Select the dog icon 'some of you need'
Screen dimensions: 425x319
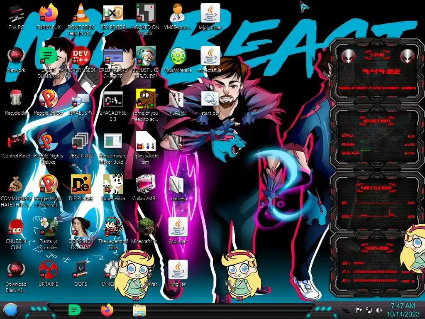145,99
